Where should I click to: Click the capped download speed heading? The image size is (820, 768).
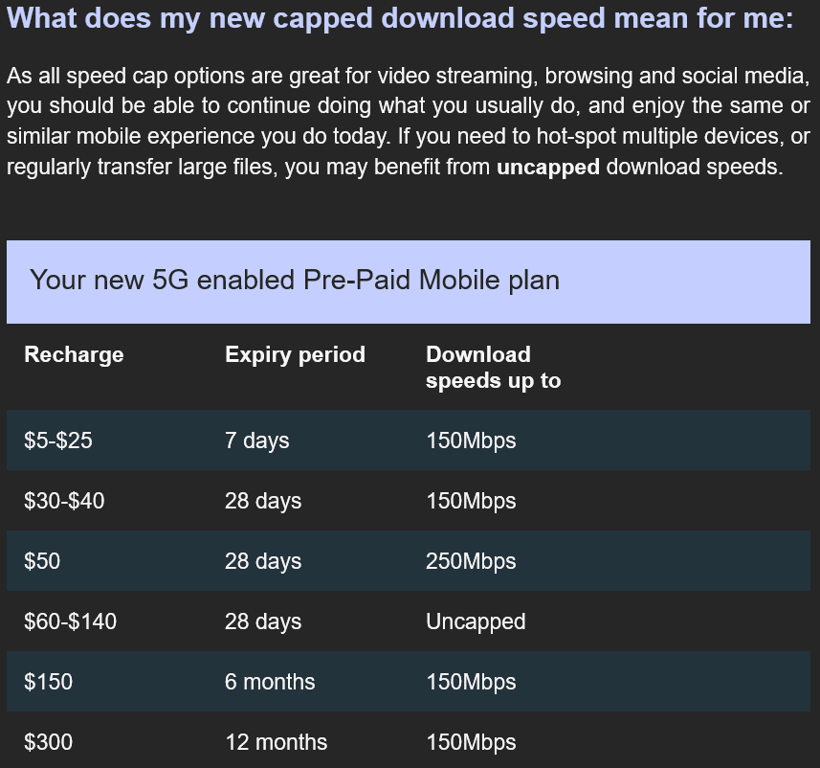pos(400,18)
